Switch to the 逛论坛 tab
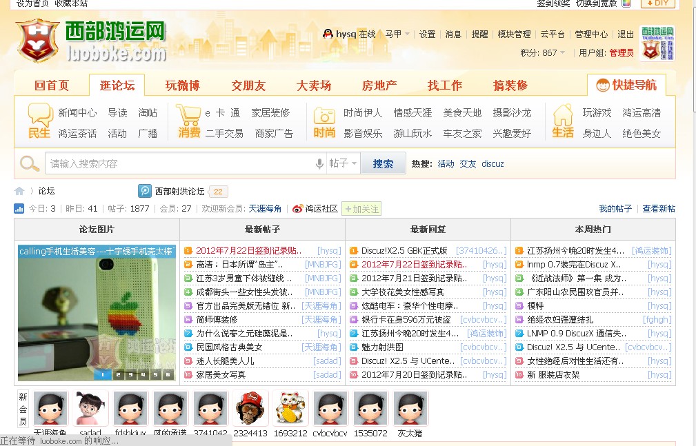Viewport: 696px width, 446px height. (117, 86)
